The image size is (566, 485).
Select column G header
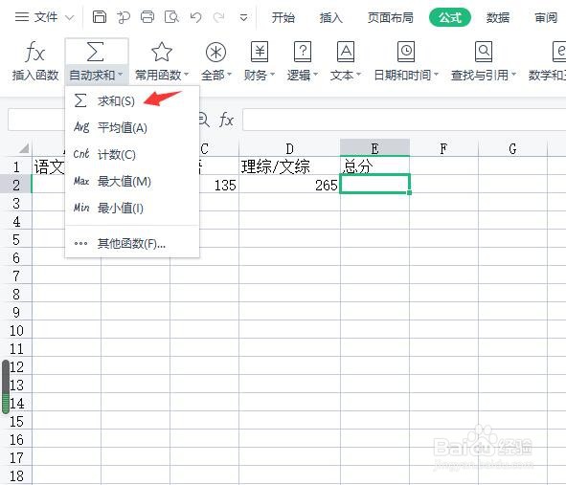click(512, 148)
